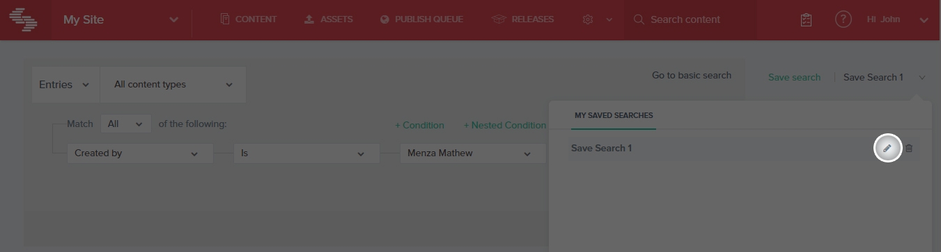Open the Entries type dropdown
This screenshot has width=941, height=252.
66,85
